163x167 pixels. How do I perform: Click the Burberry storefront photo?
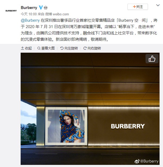[x=90, y=109]
